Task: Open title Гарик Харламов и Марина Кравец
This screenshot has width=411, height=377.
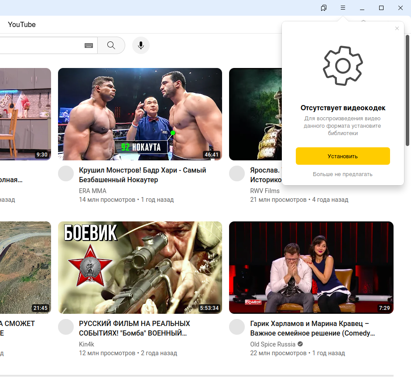Action: 312,328
